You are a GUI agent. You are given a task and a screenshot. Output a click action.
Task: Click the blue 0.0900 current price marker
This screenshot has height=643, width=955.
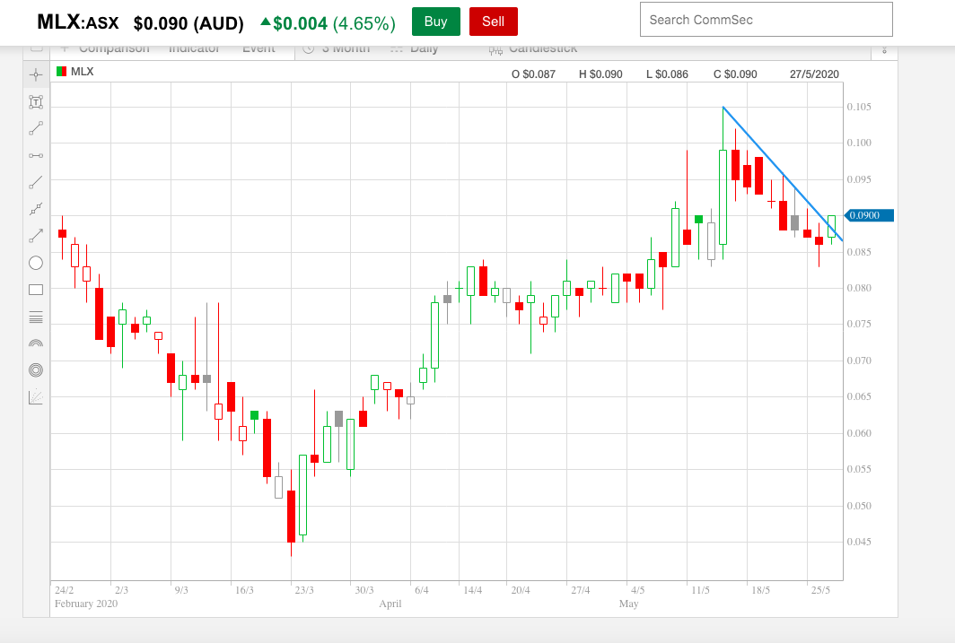click(x=869, y=215)
